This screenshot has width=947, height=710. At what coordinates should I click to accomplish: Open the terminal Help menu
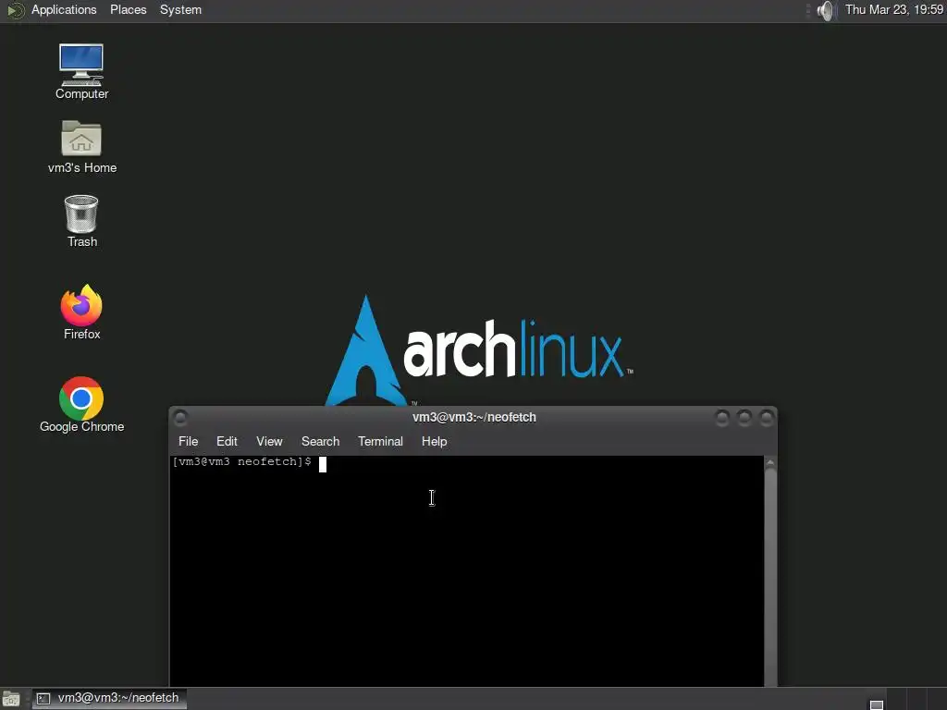click(434, 441)
